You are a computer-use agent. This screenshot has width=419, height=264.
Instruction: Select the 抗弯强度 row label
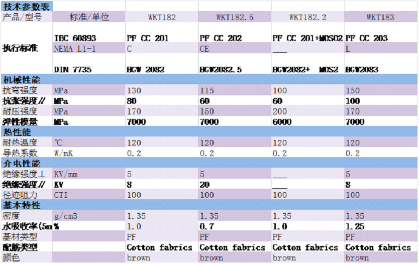pos(20,90)
